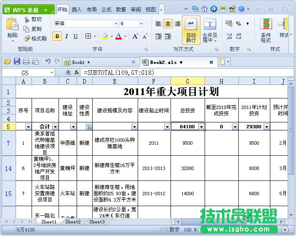Image resolution: width=296 pixels, height=236 pixels.
Task: Expand the font color dropdown arrow
Action: point(125,36)
